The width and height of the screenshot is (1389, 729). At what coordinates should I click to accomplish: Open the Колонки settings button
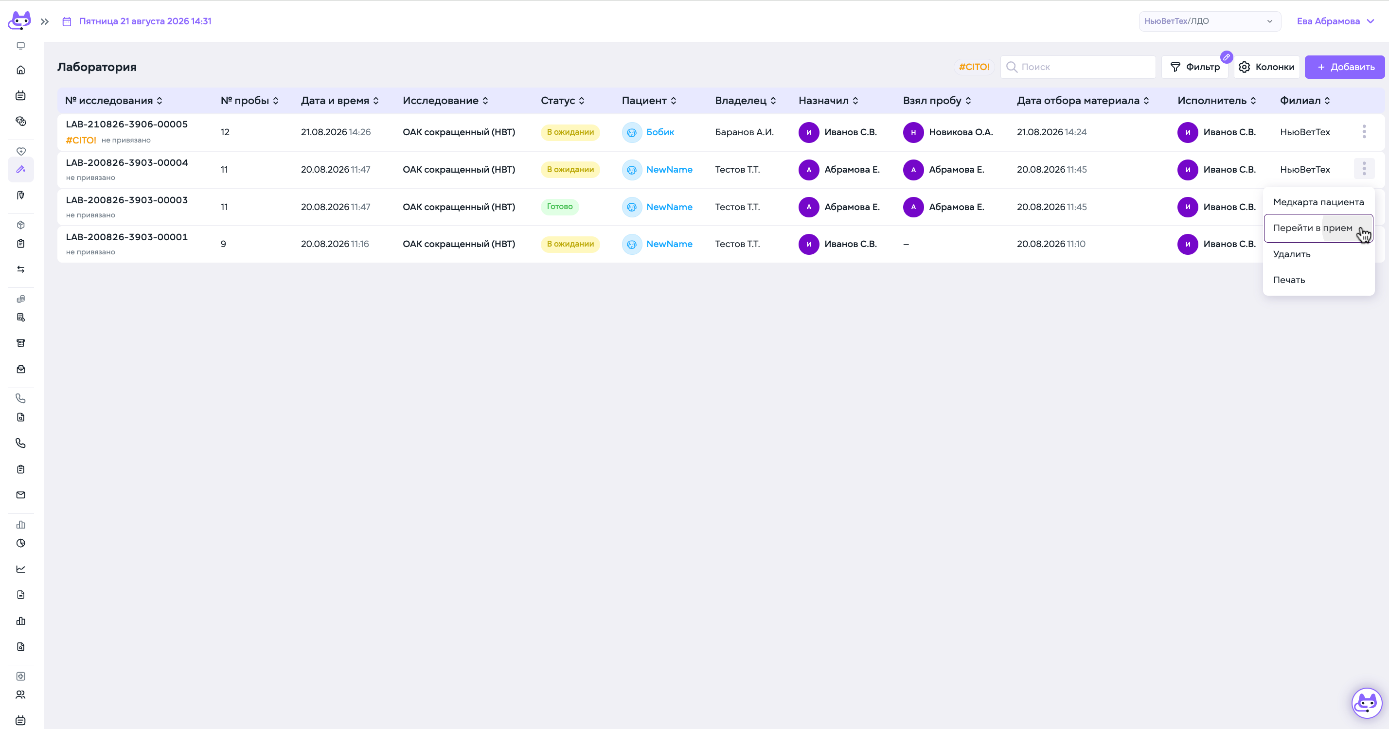(x=1266, y=67)
